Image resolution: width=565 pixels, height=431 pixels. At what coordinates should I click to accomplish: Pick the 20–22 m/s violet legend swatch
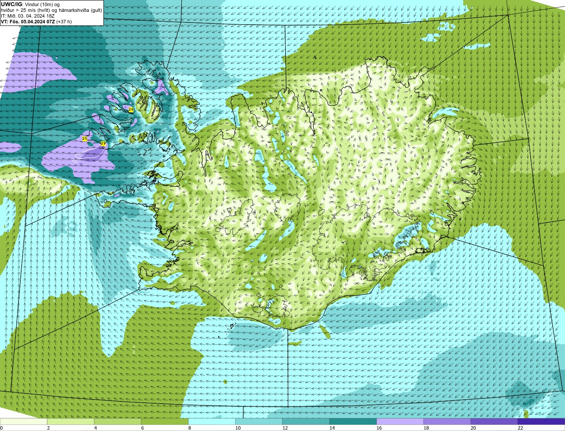pos(494,421)
